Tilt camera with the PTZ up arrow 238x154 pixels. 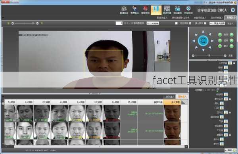[203, 32]
